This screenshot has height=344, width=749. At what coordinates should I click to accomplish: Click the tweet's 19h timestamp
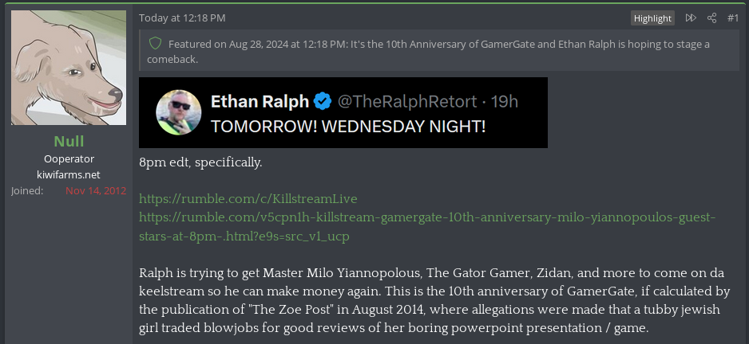click(x=505, y=101)
